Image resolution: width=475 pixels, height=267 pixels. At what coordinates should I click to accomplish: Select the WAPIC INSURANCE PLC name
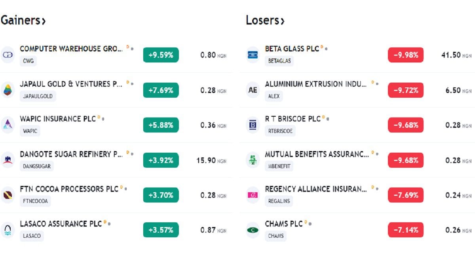[58, 119]
